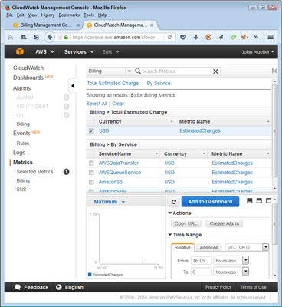This screenshot has width=282, height=307.
Task: Click the Create Alarm button
Action: click(x=225, y=223)
